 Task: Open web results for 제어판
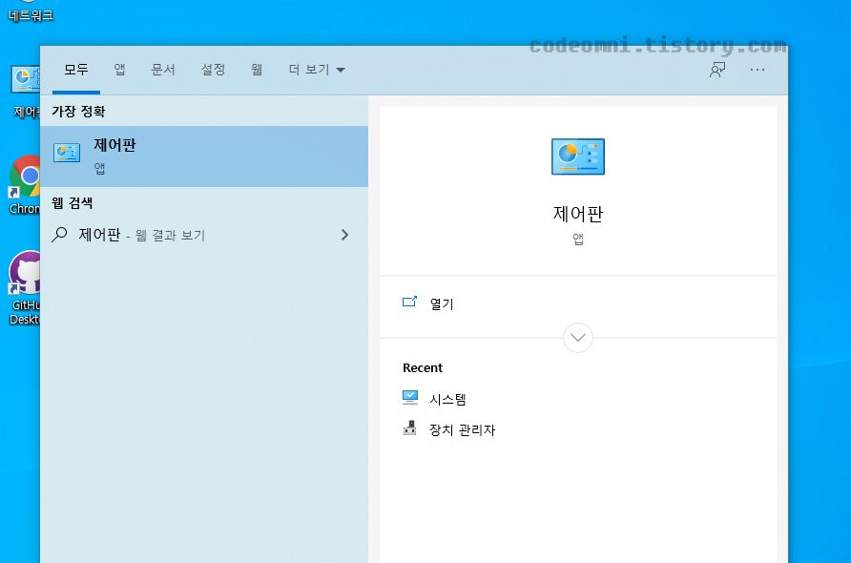point(204,235)
